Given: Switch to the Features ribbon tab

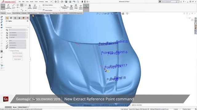Looking at the screenshot, I should tap(3, 13).
